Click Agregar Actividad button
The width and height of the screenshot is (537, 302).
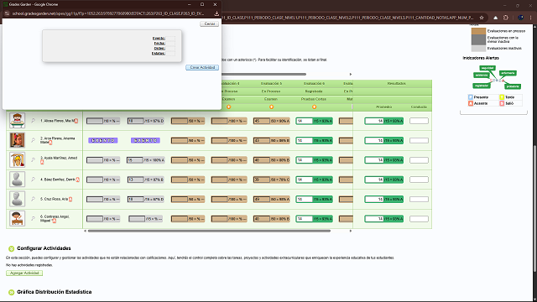point(24,273)
